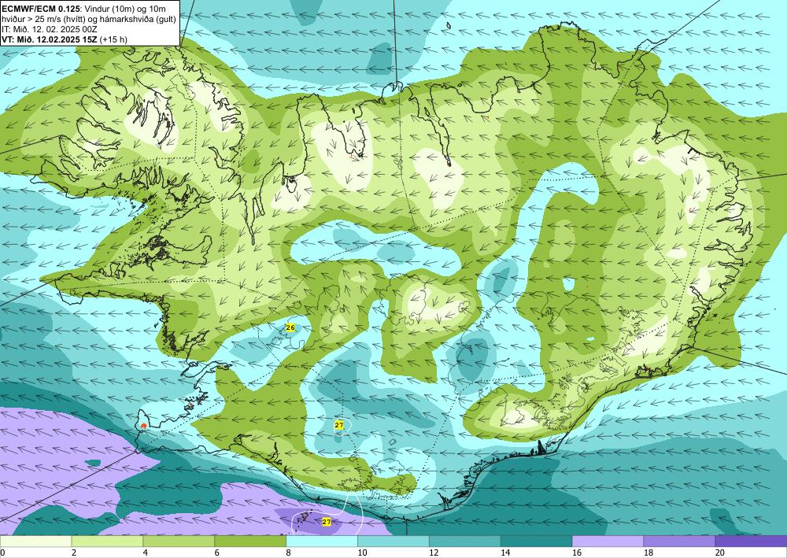The height and width of the screenshot is (558, 787).
Task: Select the 8–10 m/s pale cyan legend swatch
Action: [x=322, y=541]
